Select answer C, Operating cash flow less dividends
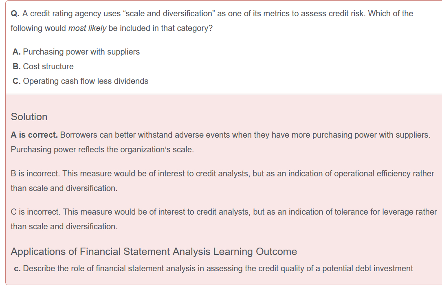The height and width of the screenshot is (292, 442). coord(86,81)
